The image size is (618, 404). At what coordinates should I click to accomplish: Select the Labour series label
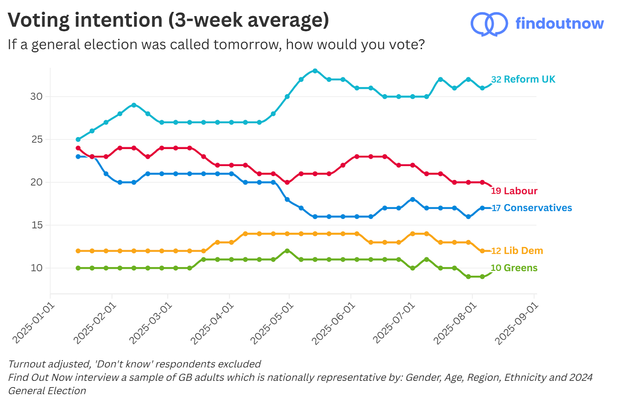[514, 191]
